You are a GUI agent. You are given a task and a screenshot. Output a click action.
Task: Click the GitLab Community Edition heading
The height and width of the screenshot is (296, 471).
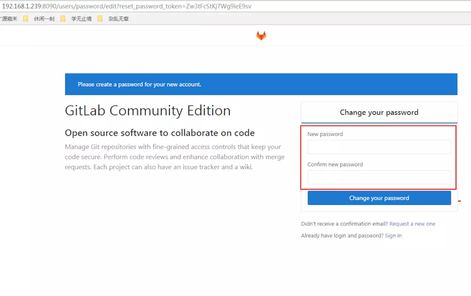tap(147, 111)
